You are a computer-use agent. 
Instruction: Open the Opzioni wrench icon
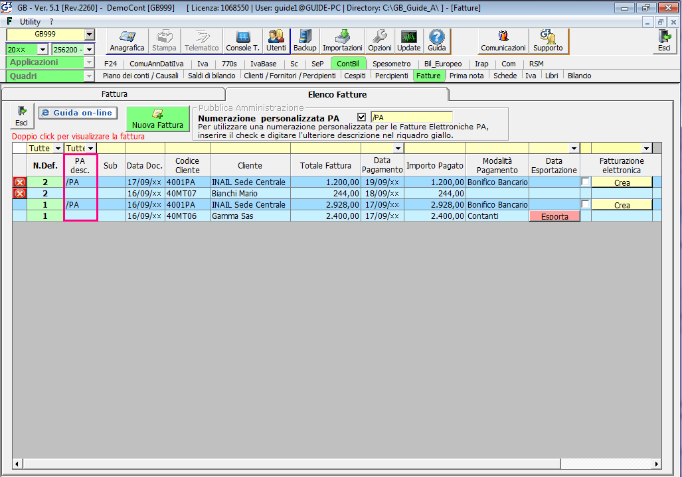380,41
